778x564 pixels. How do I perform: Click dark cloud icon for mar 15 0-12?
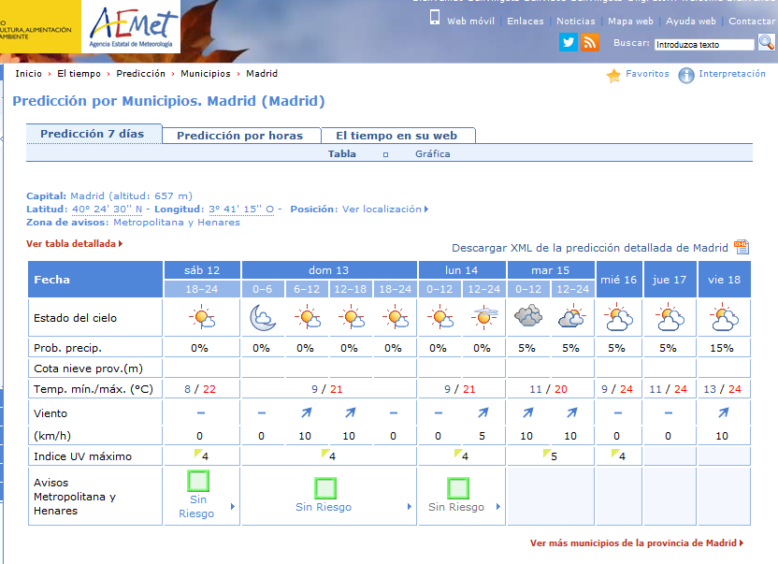point(528,316)
